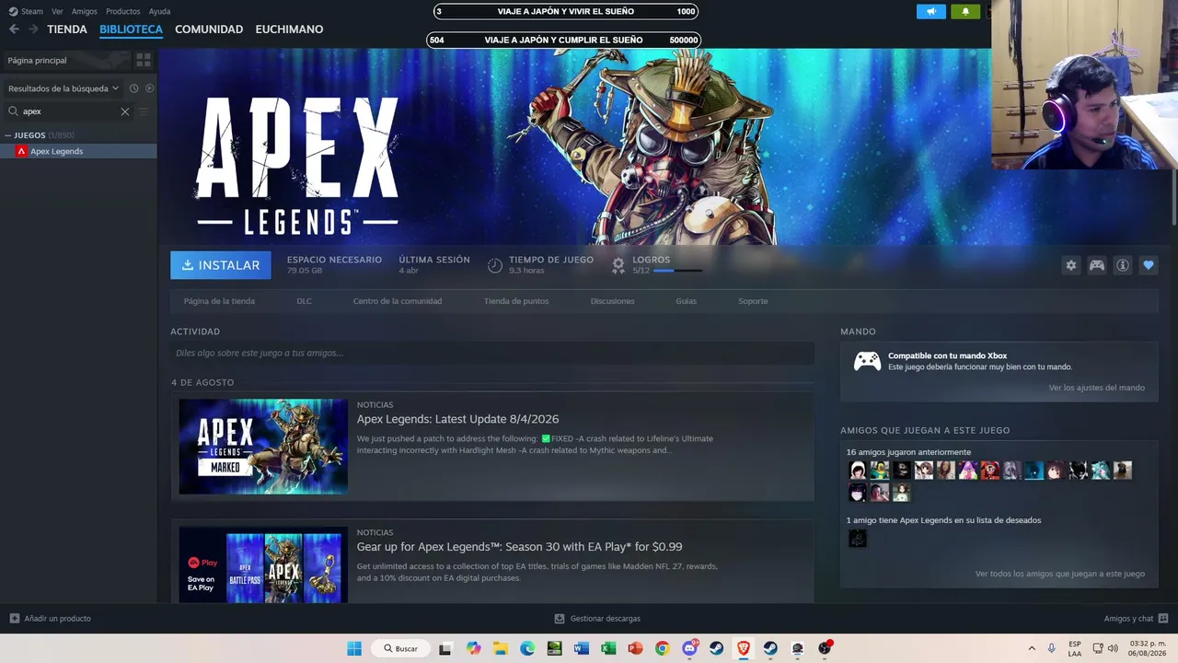Open the EA Play battle pass thumbnail
1178x663 pixels.
click(263, 564)
